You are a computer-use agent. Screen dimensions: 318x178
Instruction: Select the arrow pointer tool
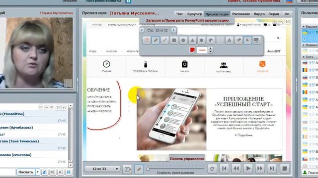pyautogui.click(x=247, y=41)
